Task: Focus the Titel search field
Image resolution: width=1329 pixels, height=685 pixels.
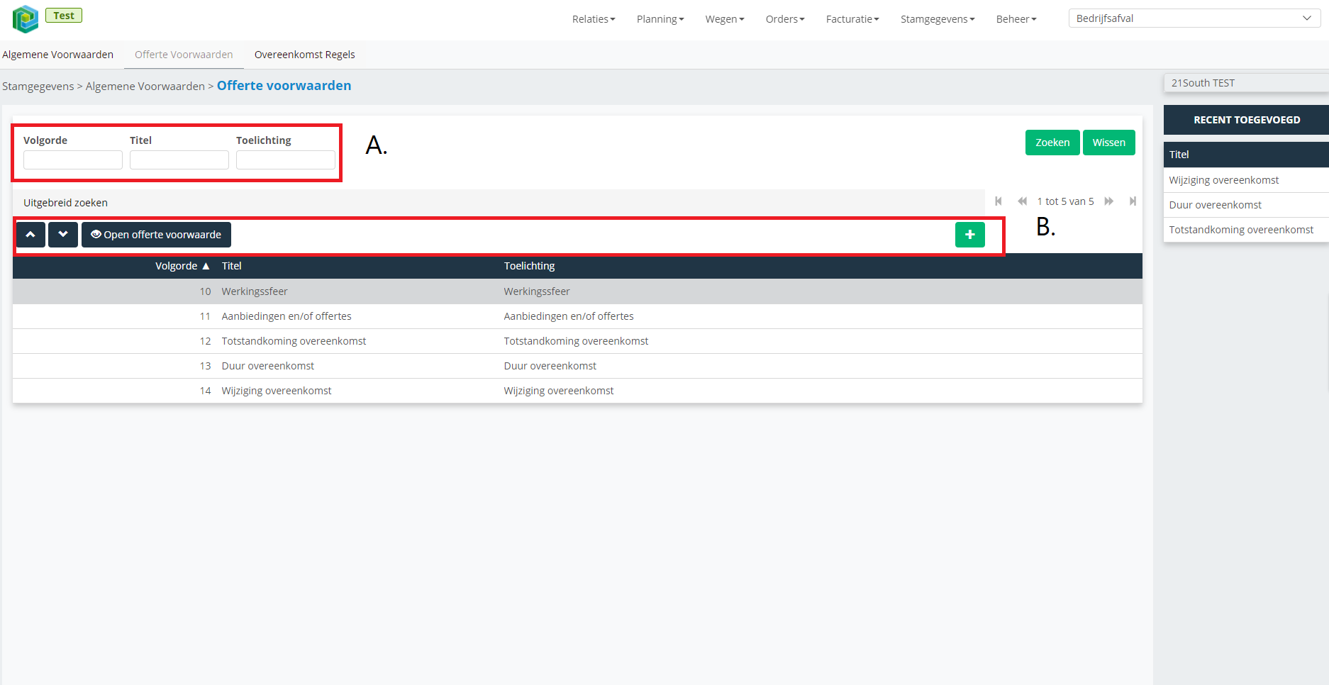Action: 179,160
